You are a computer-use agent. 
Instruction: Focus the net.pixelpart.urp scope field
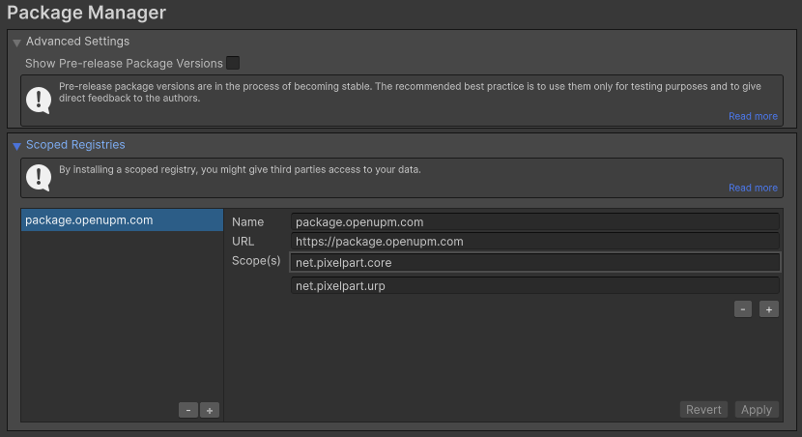(534, 285)
